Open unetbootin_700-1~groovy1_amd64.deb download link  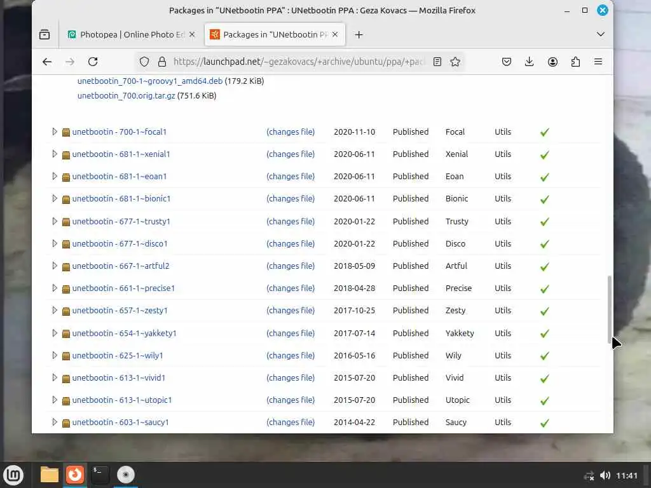tap(150, 81)
